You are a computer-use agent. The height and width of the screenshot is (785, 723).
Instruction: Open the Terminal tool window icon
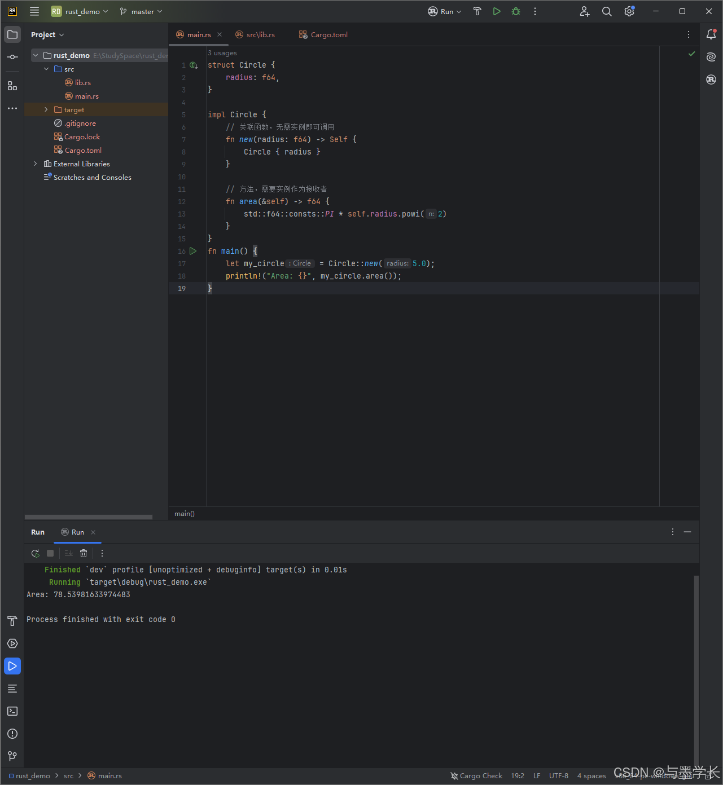click(12, 711)
